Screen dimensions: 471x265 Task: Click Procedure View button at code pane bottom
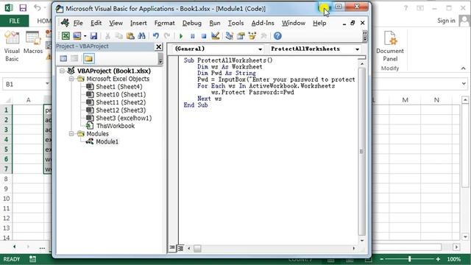[171, 248]
